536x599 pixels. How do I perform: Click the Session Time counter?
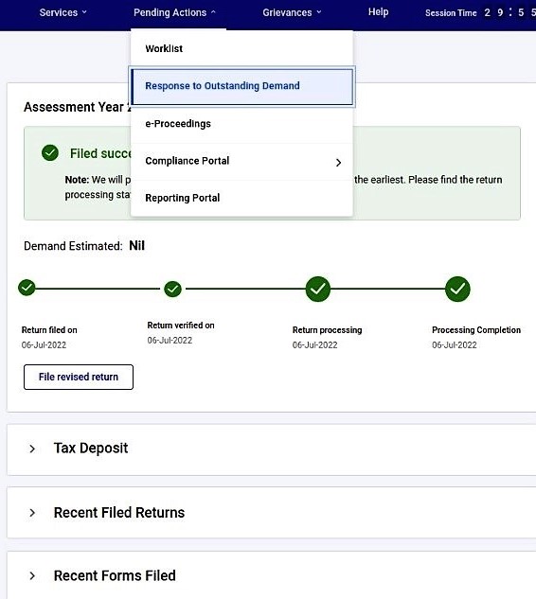tap(480, 12)
